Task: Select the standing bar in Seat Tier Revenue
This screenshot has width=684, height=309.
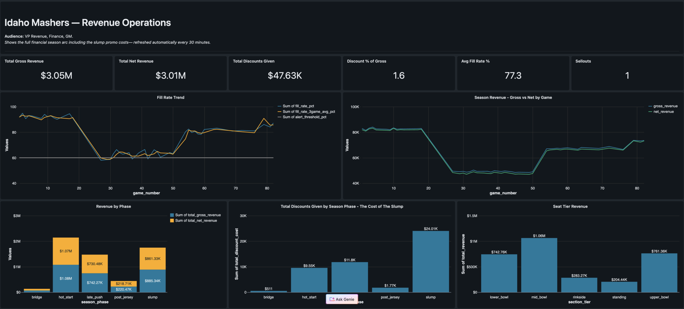Action: click(619, 287)
